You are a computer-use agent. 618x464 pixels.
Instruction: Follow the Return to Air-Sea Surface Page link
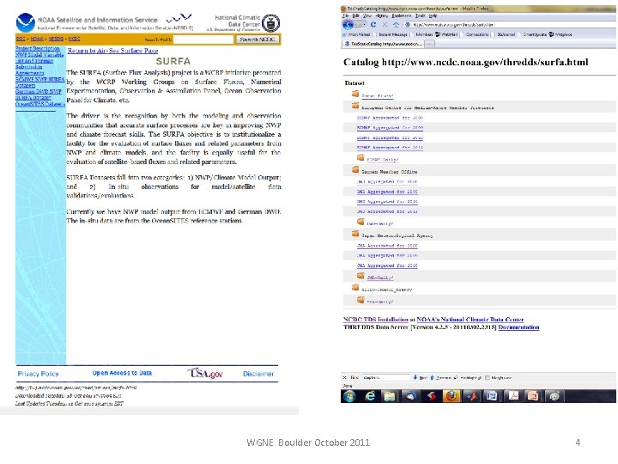point(112,51)
